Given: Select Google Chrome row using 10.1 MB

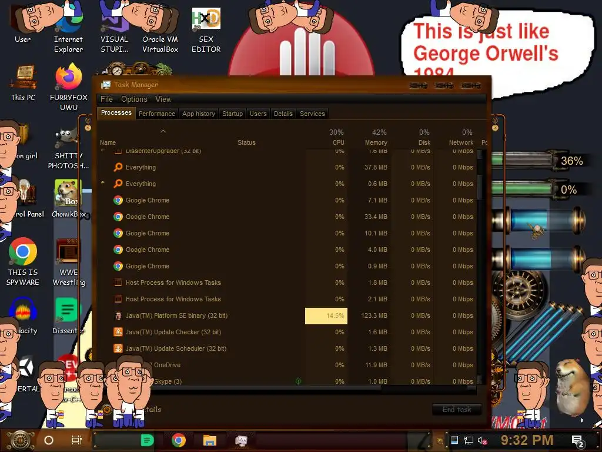Looking at the screenshot, I should 287,233.
